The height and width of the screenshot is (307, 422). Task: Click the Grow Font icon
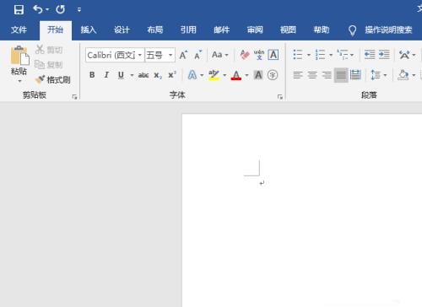(183, 55)
